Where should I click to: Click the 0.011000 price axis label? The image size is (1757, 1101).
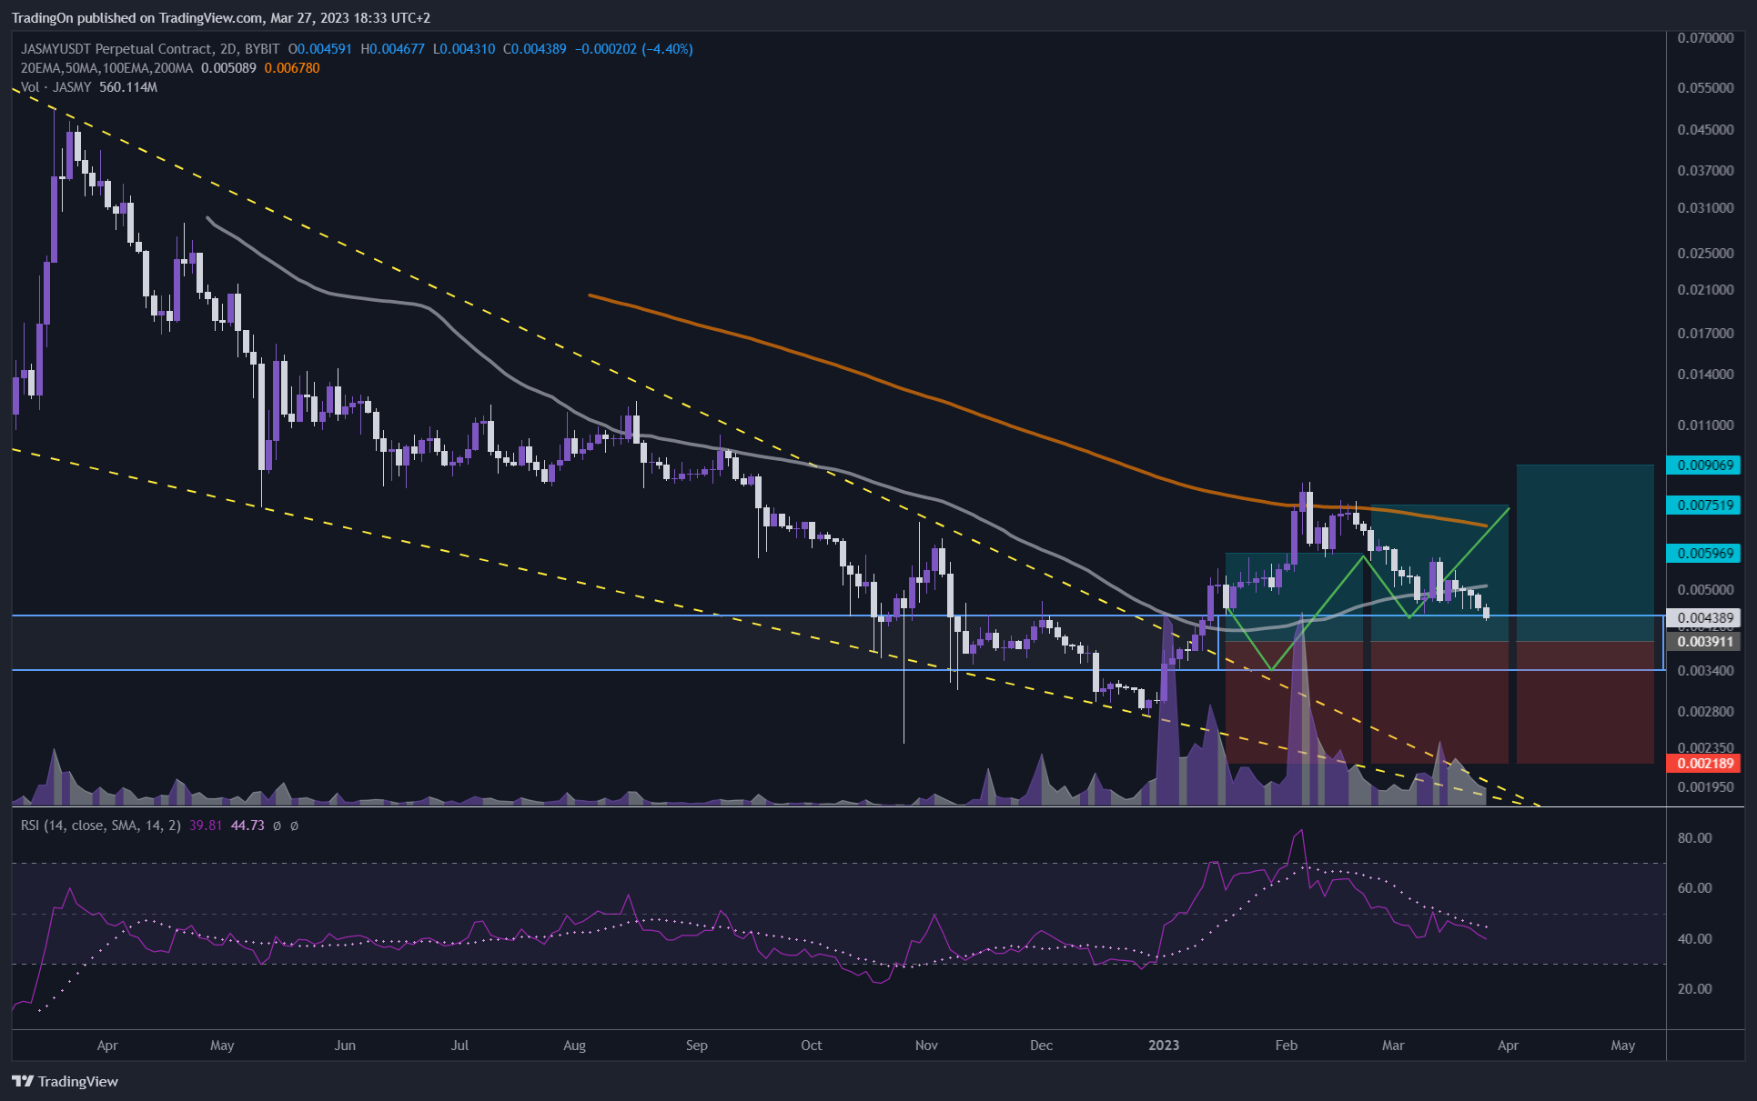tap(1705, 425)
